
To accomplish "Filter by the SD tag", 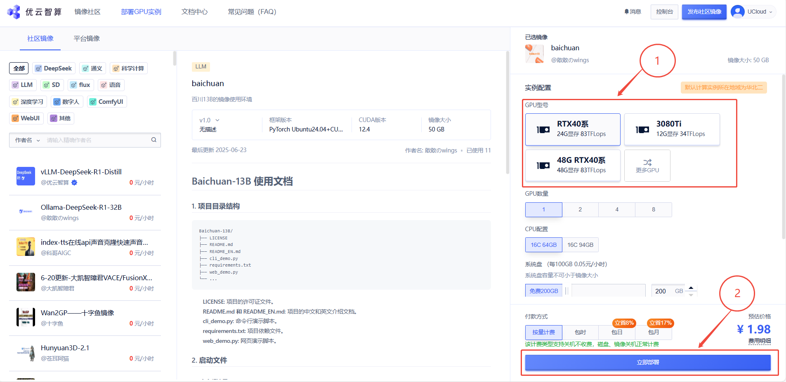I will 52,85.
